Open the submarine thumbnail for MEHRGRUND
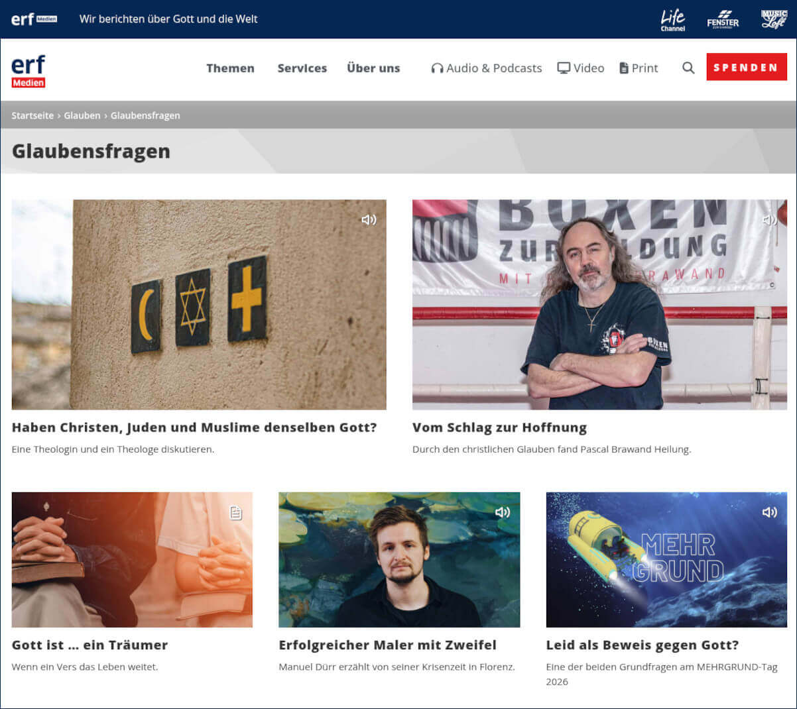This screenshot has width=797, height=709. point(666,559)
